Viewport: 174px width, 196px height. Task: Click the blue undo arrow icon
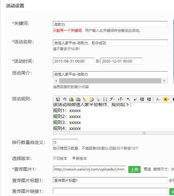tap(65, 99)
